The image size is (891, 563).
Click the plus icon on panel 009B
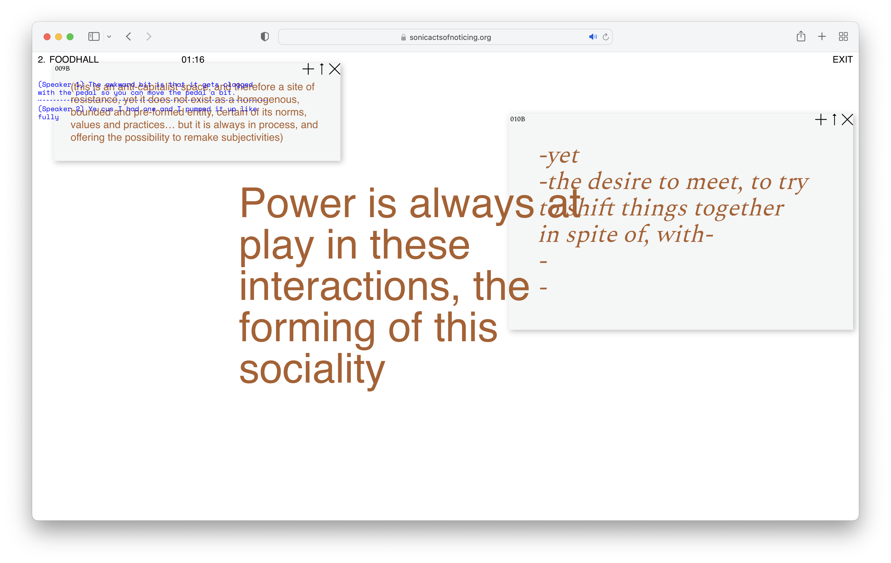tap(308, 69)
